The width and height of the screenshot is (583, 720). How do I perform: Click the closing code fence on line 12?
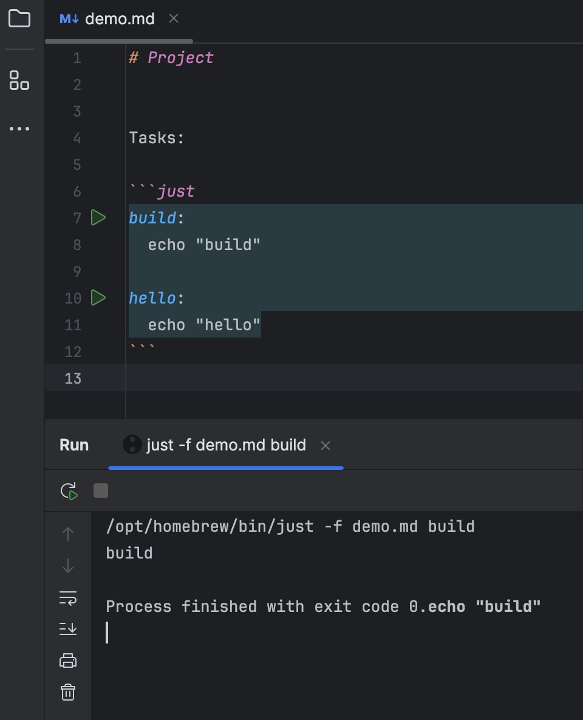pyautogui.click(x=143, y=349)
